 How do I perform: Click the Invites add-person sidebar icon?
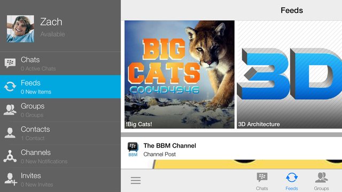[x=11, y=179]
